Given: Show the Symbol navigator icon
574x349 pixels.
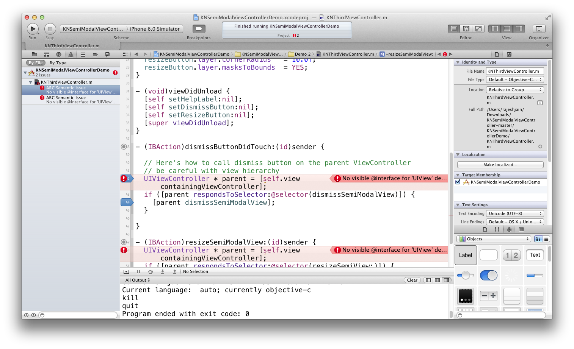Looking at the screenshot, I should pyautogui.click(x=47, y=55).
